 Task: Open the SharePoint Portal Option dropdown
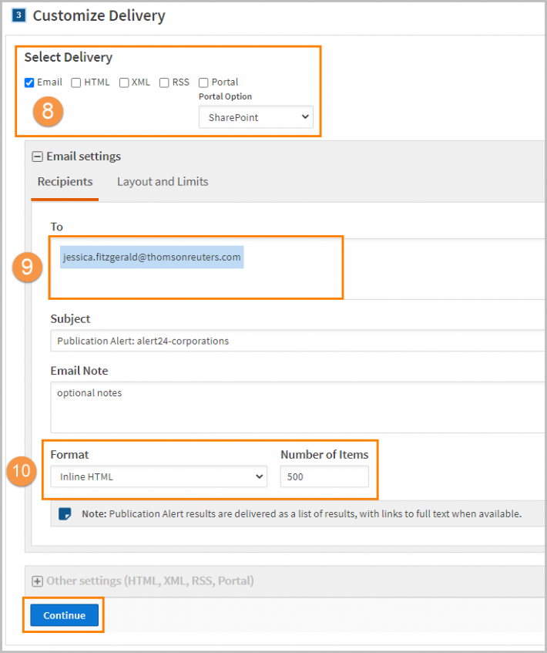point(256,117)
